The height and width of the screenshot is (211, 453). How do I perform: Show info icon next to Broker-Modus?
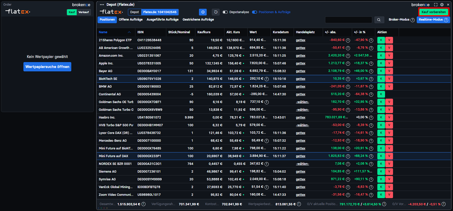point(413,20)
